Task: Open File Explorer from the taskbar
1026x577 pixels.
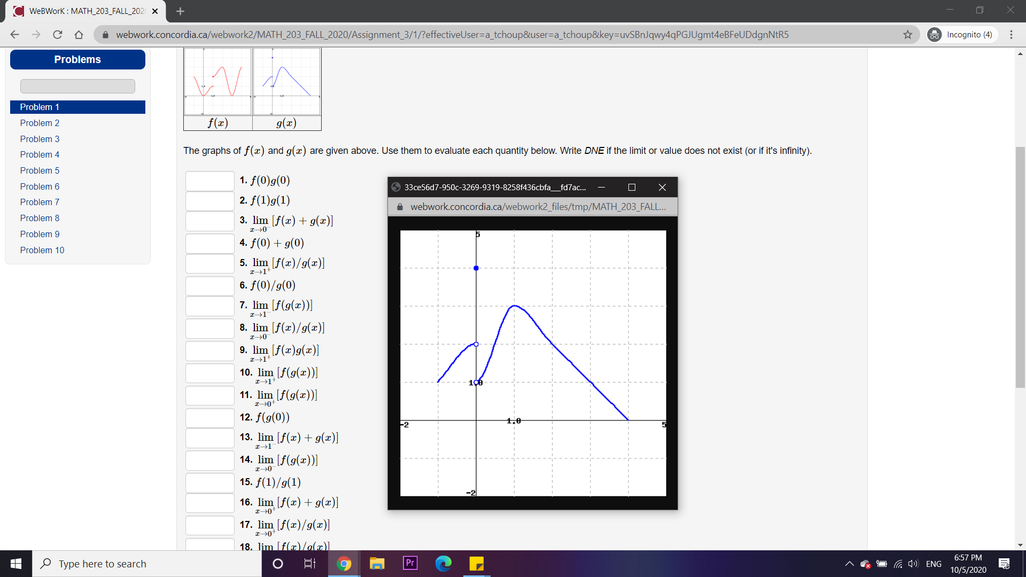Action: click(377, 563)
